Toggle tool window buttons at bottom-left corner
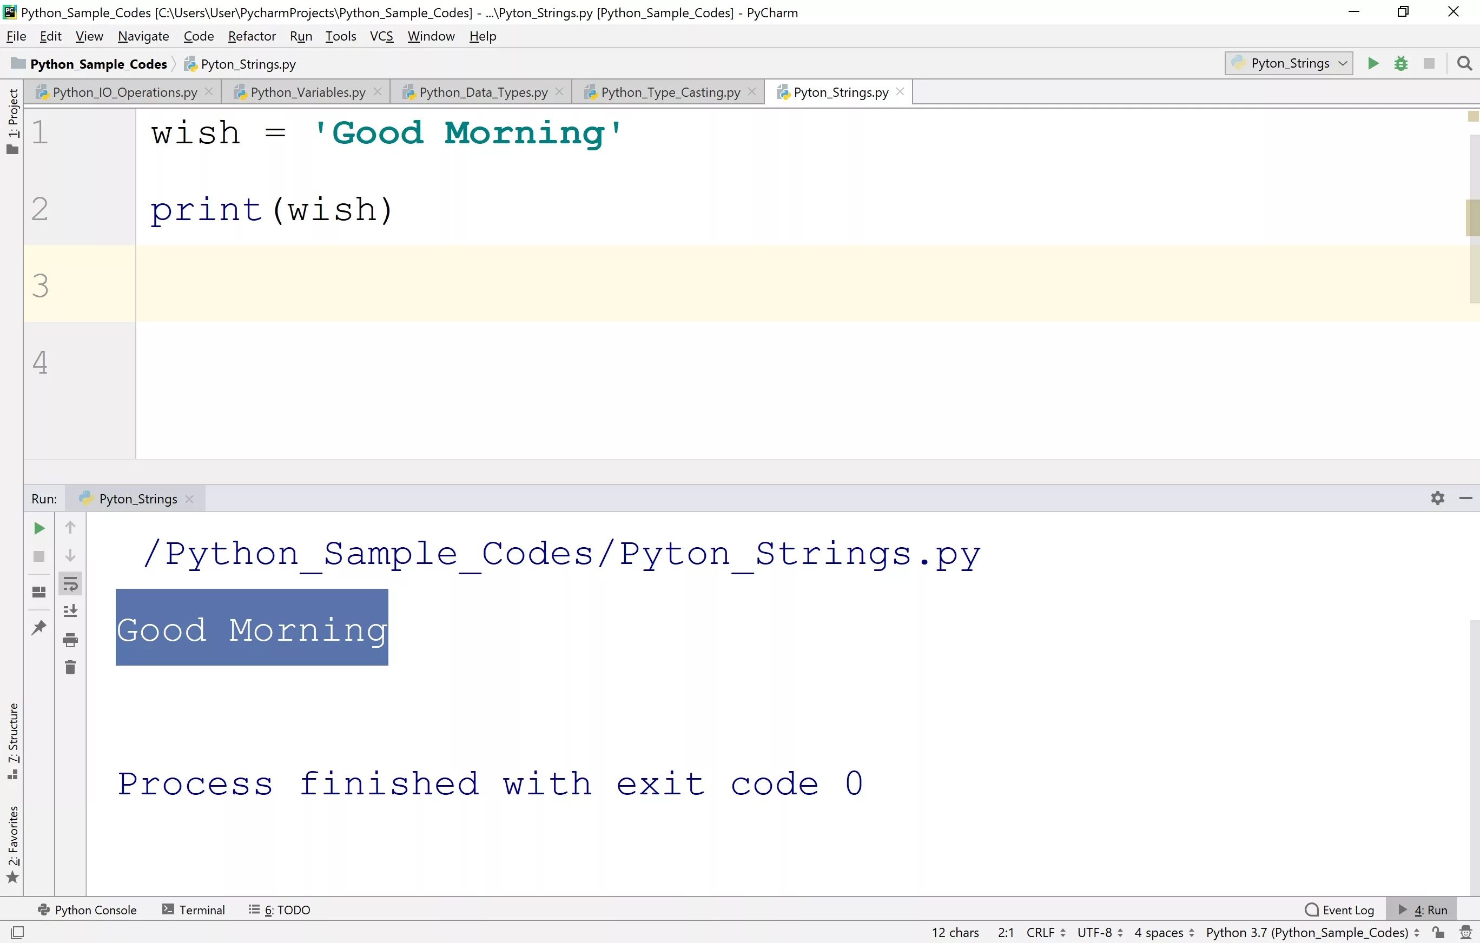This screenshot has height=943, width=1480. click(x=17, y=932)
